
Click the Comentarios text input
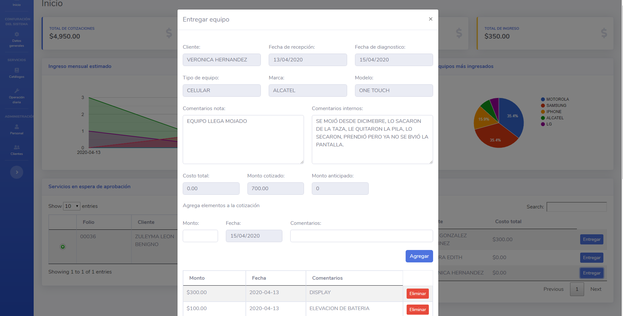coord(361,236)
